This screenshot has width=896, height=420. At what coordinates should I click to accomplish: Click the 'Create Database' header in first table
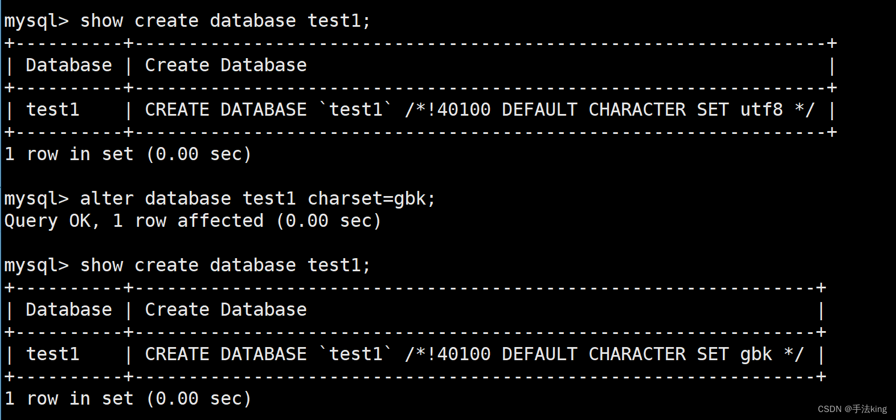click(226, 66)
